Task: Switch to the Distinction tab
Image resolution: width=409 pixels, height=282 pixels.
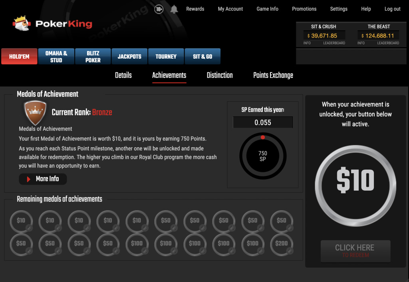Action: tap(220, 75)
